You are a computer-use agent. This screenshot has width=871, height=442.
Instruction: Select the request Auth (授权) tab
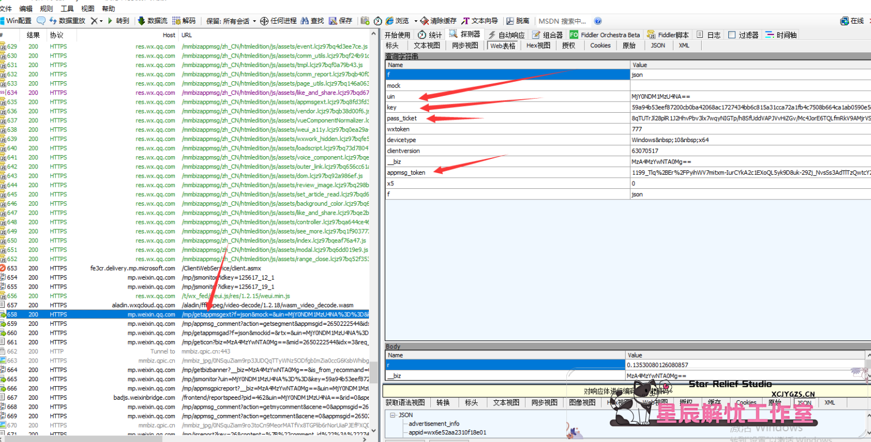point(568,46)
